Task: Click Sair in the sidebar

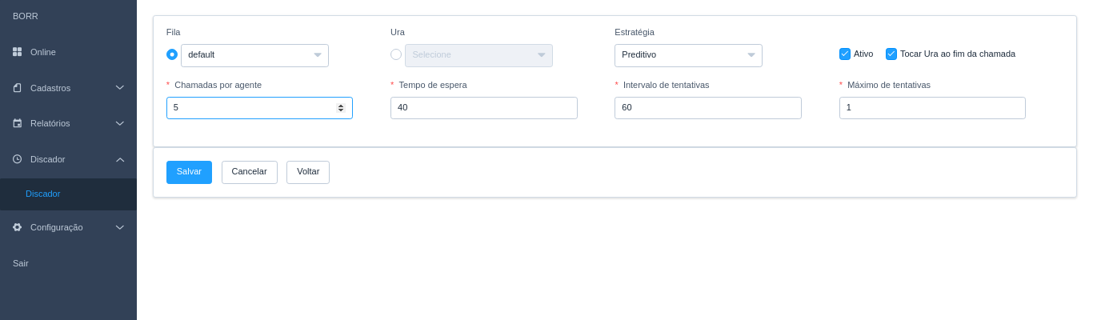Action: pyautogui.click(x=21, y=263)
